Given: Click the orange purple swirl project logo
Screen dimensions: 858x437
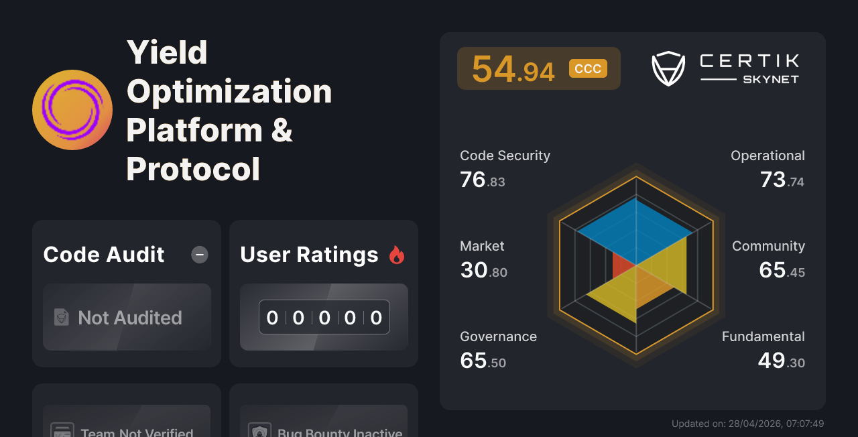Looking at the screenshot, I should (x=72, y=110).
